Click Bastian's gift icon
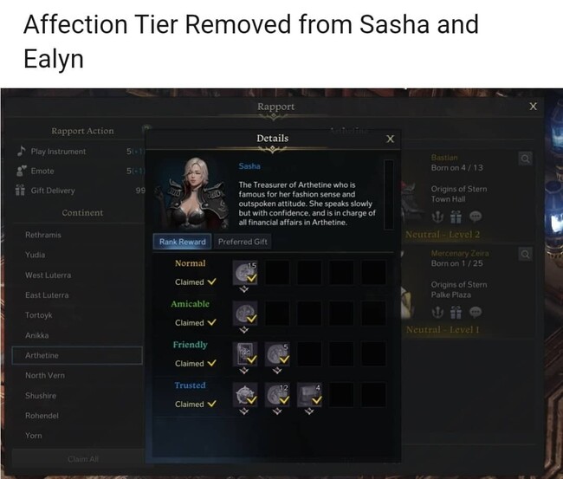 (x=456, y=217)
